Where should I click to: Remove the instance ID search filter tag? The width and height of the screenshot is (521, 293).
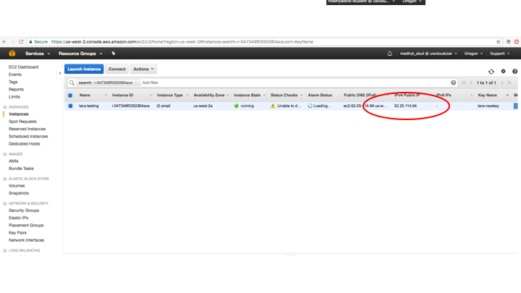(x=136, y=82)
